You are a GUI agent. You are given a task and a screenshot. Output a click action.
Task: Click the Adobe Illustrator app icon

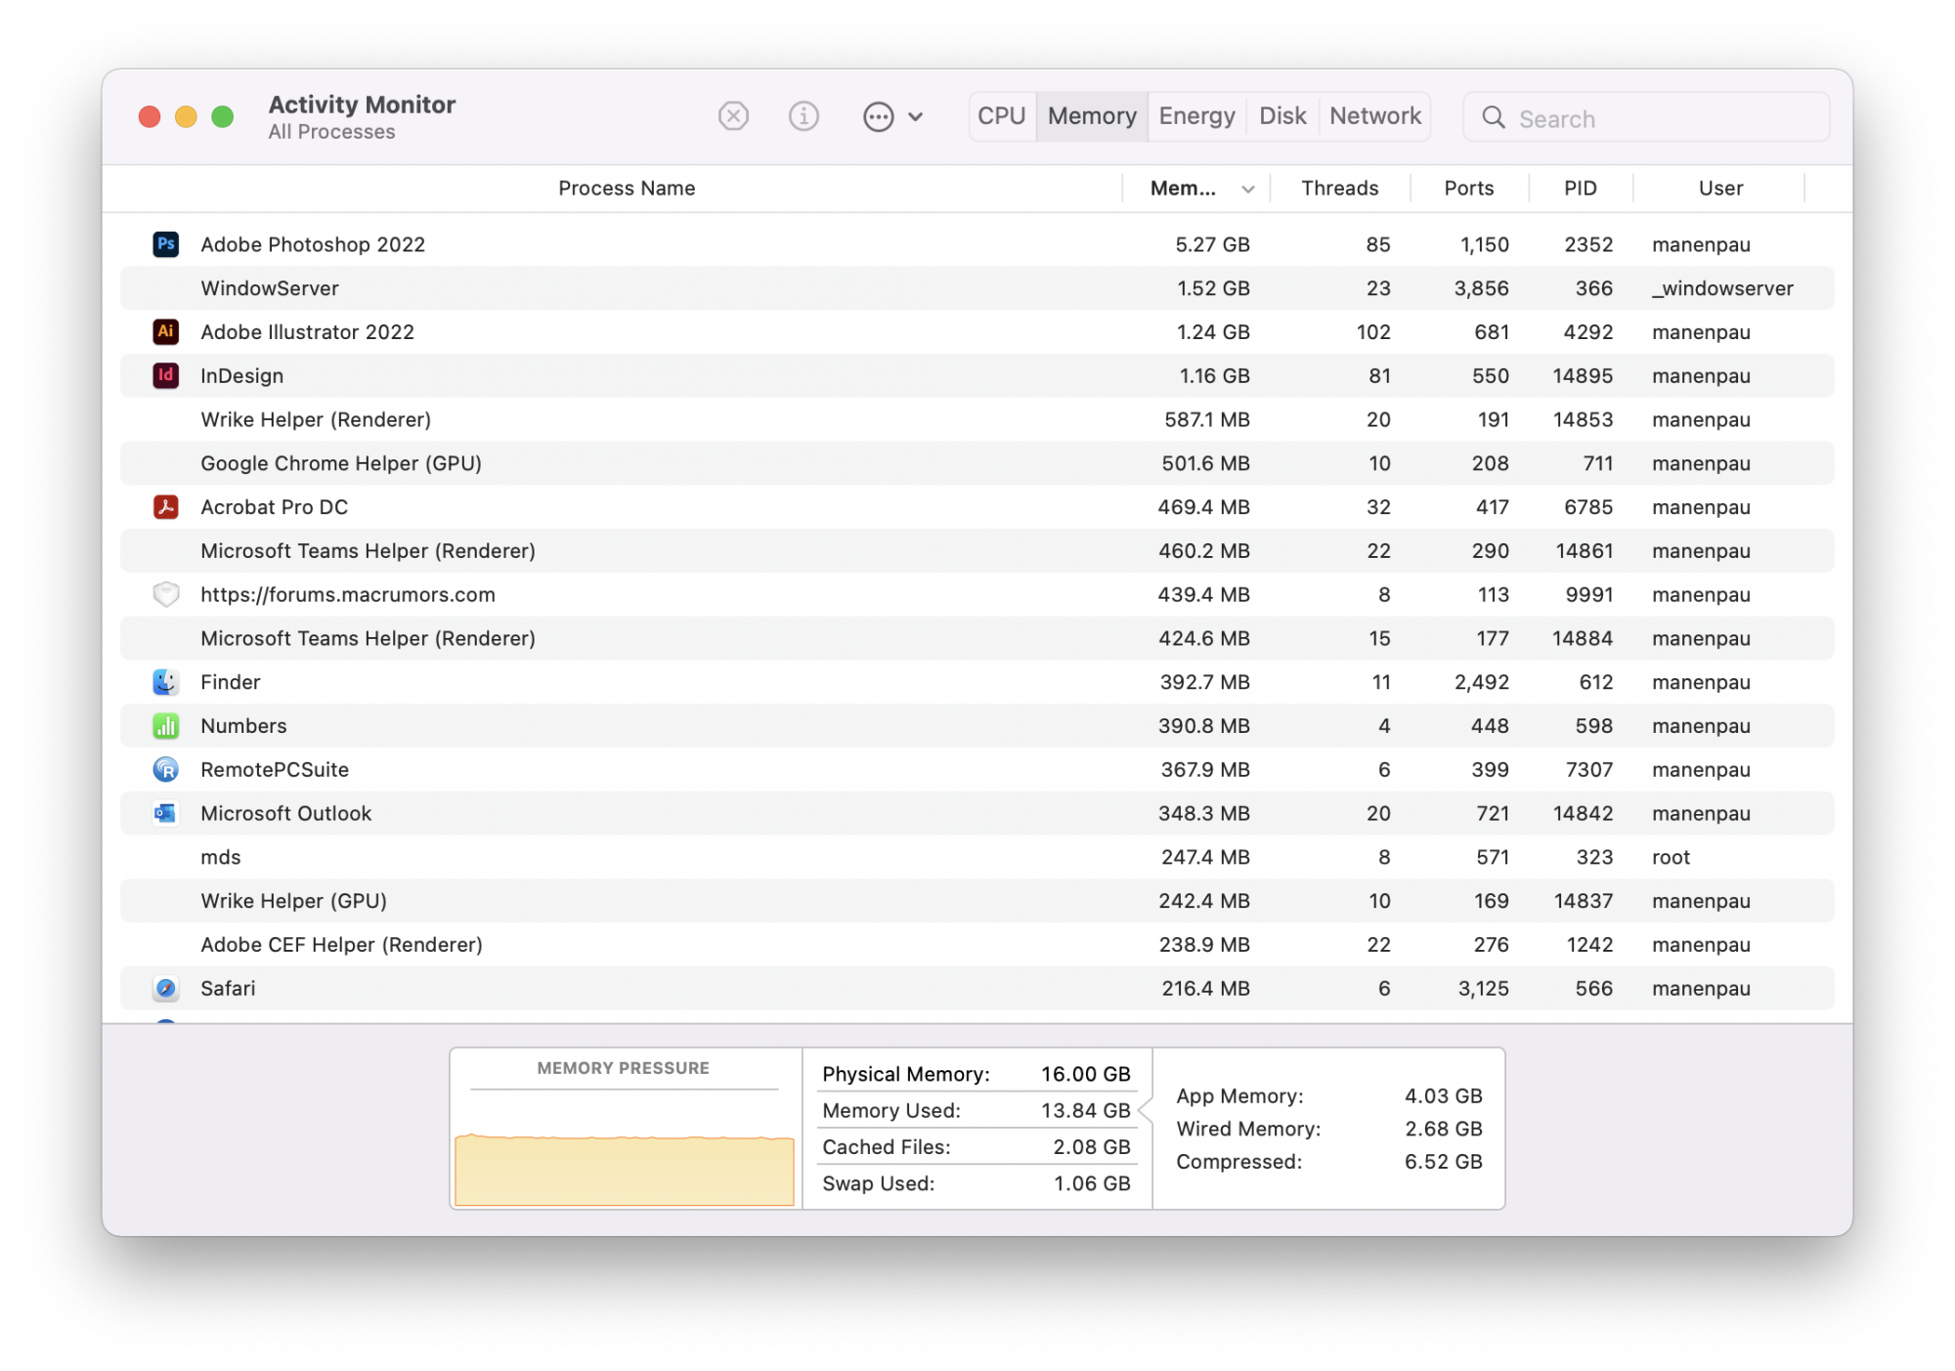pos(165,331)
